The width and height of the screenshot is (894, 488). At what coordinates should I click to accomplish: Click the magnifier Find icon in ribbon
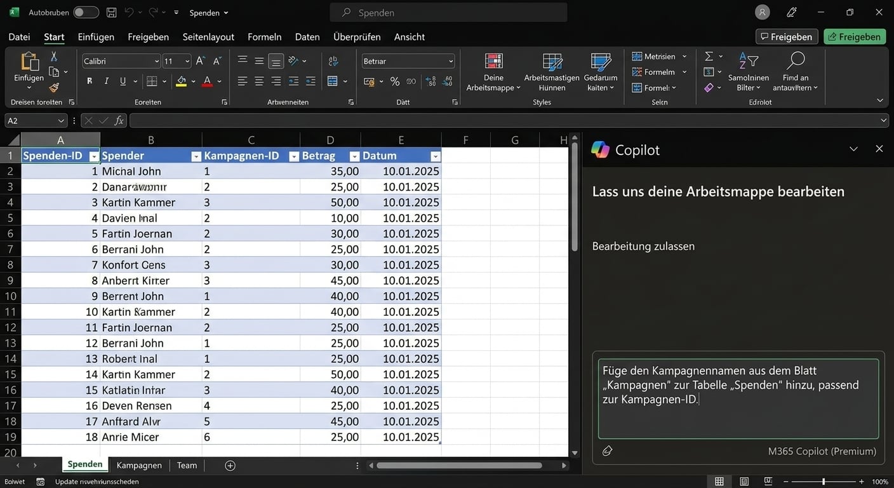tap(796, 60)
